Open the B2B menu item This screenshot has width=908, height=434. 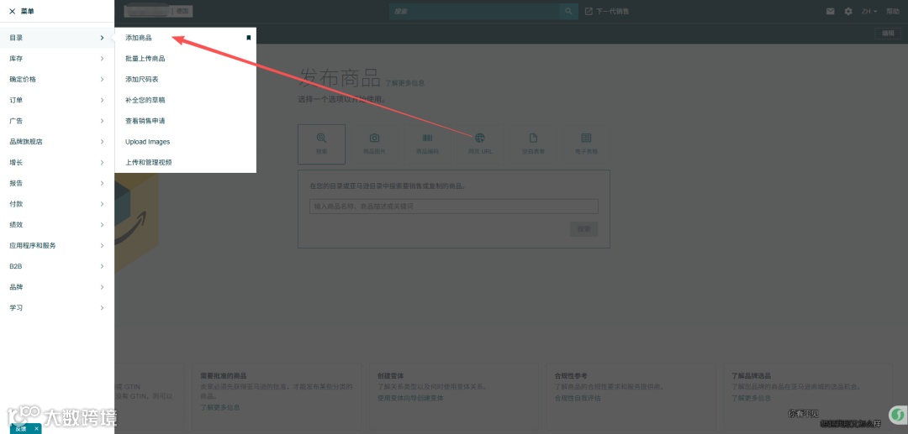pos(57,266)
